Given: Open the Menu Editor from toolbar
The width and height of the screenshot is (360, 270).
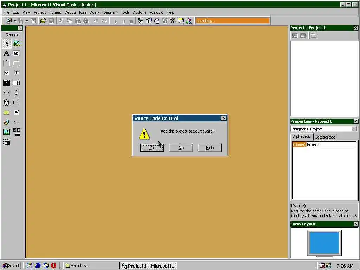Looking at the screenshot, I should point(33,21).
